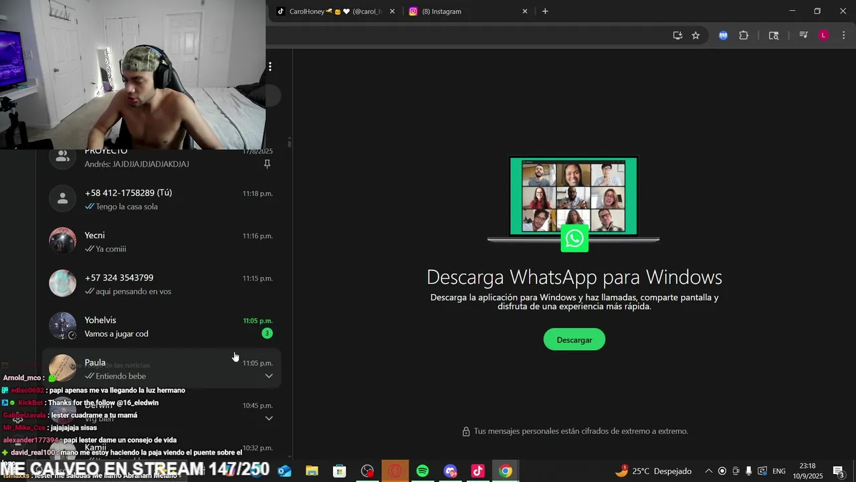The image size is (856, 482).
Task: Open Microsoft Store from the taskbar
Action: (340, 471)
